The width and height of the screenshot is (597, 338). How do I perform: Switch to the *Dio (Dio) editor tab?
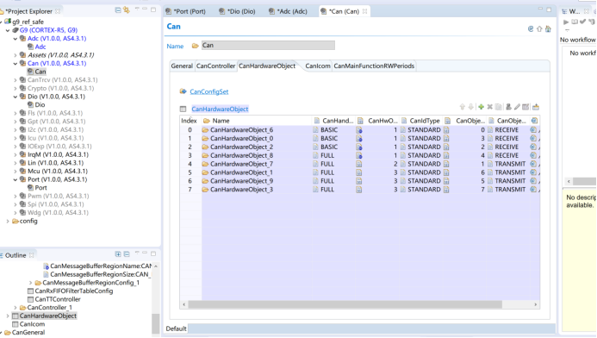click(x=237, y=11)
